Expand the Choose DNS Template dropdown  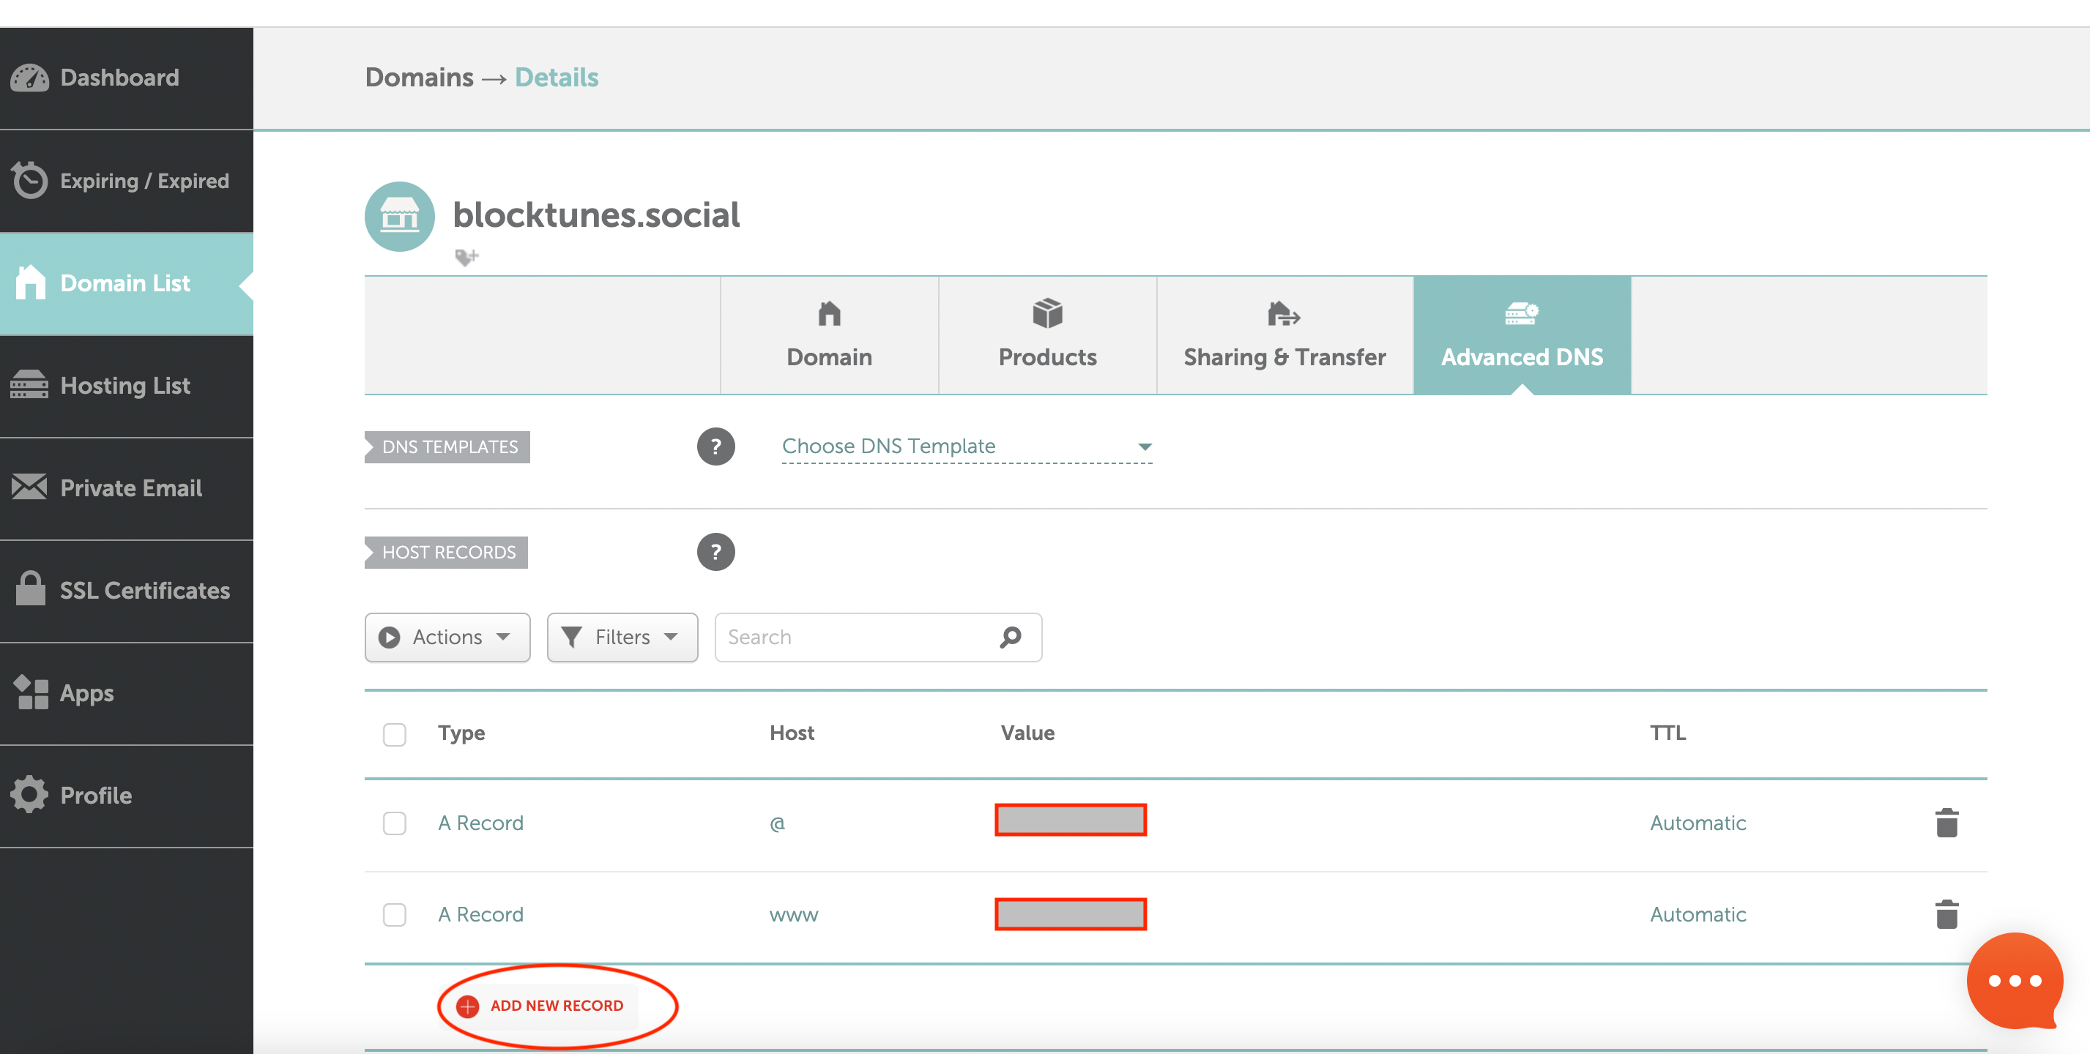pos(967,446)
